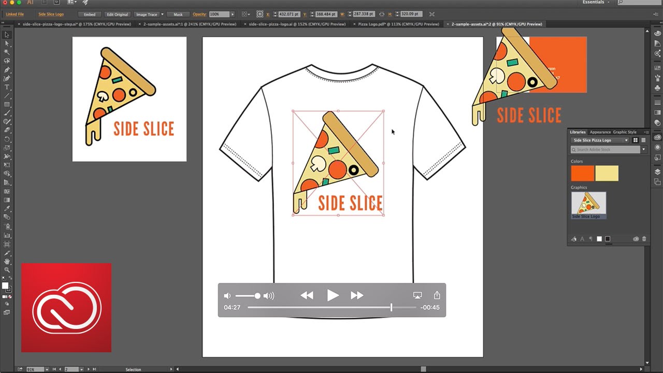Toggle constrain width and height proportions link
Image resolution: width=663 pixels, height=373 pixels.
382,14
